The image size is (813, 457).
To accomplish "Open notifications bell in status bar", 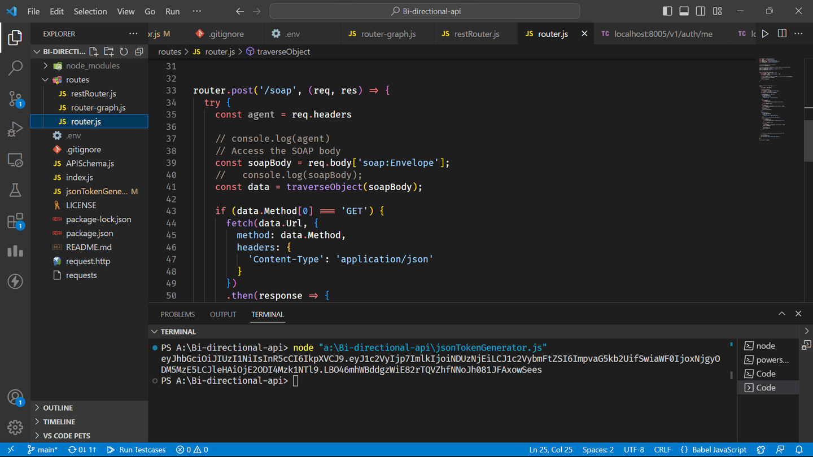I will point(799,450).
